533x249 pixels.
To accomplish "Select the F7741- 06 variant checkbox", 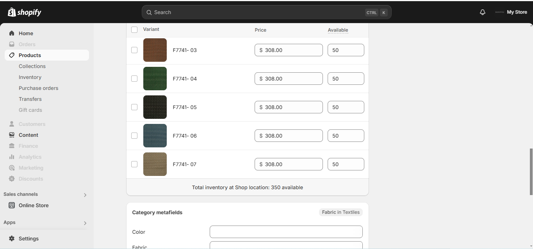I will click(134, 136).
